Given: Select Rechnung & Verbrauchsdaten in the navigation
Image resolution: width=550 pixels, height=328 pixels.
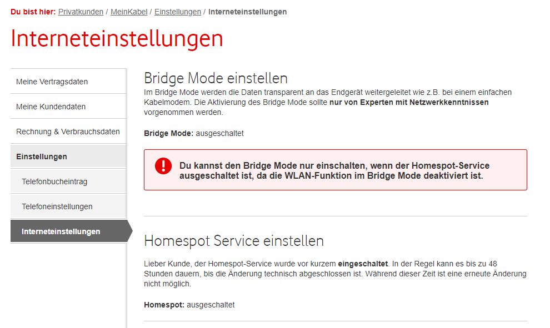Looking at the screenshot, I should coord(68,132).
